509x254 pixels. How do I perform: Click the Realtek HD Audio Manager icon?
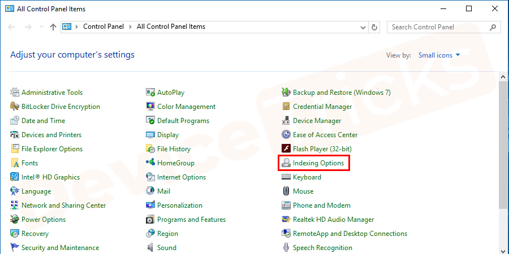[x=286, y=220]
